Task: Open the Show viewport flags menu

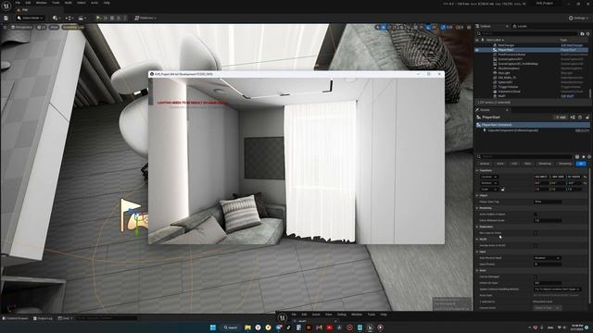Action: click(x=55, y=27)
